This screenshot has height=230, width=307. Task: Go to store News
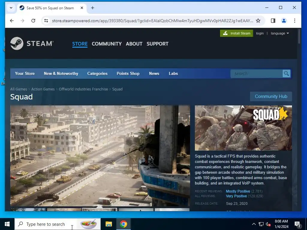point(154,74)
